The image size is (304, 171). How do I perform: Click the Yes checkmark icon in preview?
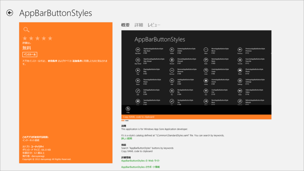(172, 101)
